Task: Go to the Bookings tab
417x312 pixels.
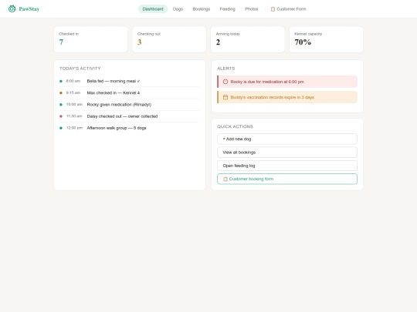Action: tap(202, 9)
